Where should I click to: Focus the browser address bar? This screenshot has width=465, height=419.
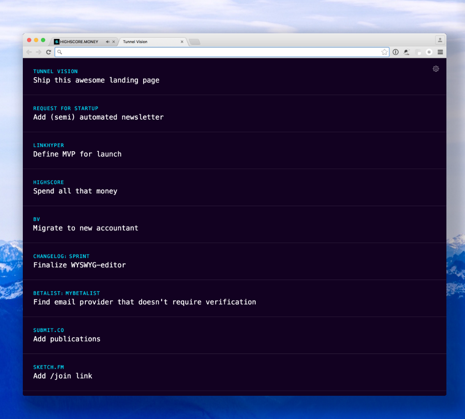(x=222, y=52)
